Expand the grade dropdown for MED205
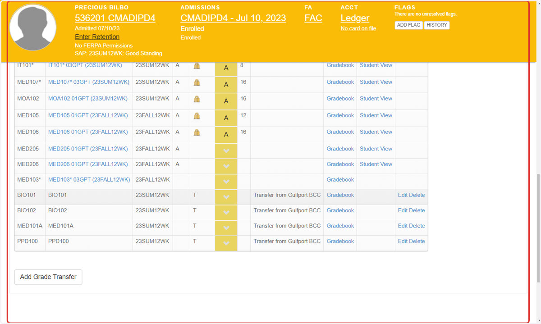 coord(226,151)
